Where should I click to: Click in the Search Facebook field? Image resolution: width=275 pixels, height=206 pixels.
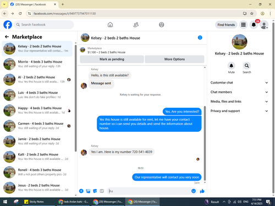(44, 25)
